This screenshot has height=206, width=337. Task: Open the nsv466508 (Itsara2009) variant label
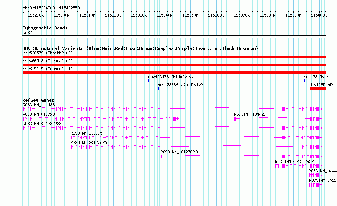click(48, 61)
